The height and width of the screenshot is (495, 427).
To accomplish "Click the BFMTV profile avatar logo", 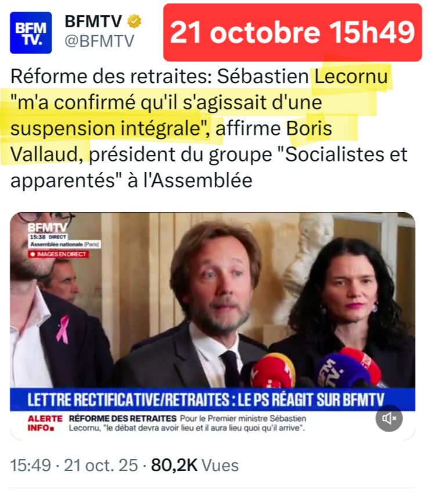I will pos(31,33).
